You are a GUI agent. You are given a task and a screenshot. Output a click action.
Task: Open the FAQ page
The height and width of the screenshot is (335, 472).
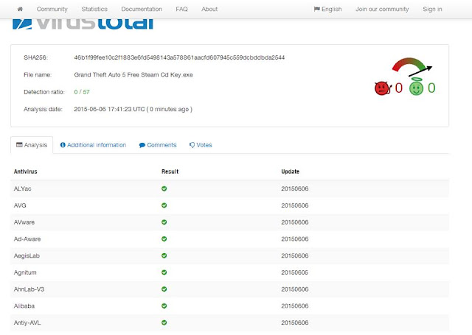[x=182, y=9]
